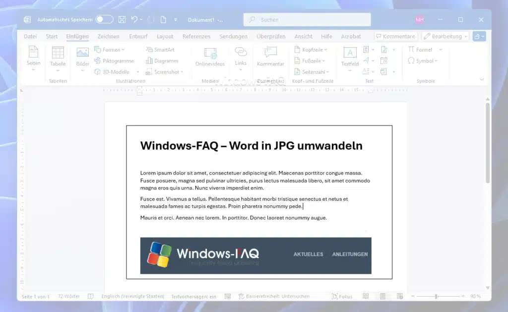The height and width of the screenshot is (312, 508).
Task: Open the Tabelle insert grid
Action: point(58,59)
